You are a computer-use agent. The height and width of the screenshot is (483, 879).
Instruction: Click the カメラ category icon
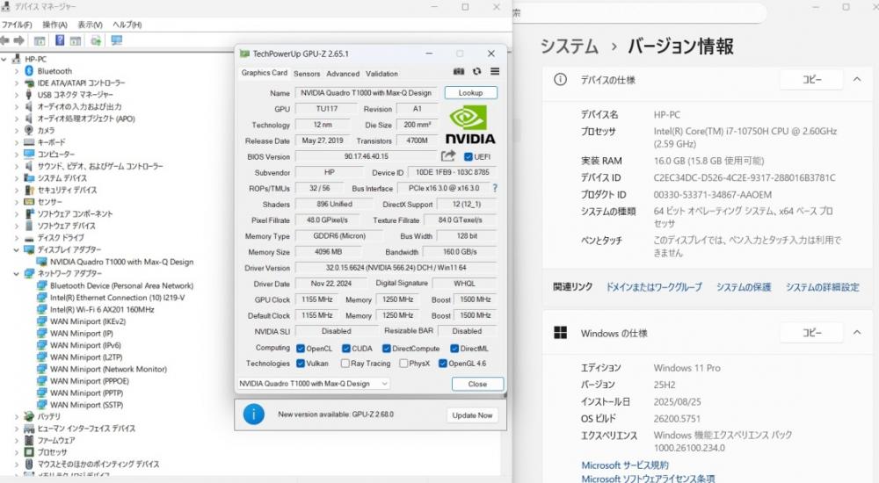(29, 130)
